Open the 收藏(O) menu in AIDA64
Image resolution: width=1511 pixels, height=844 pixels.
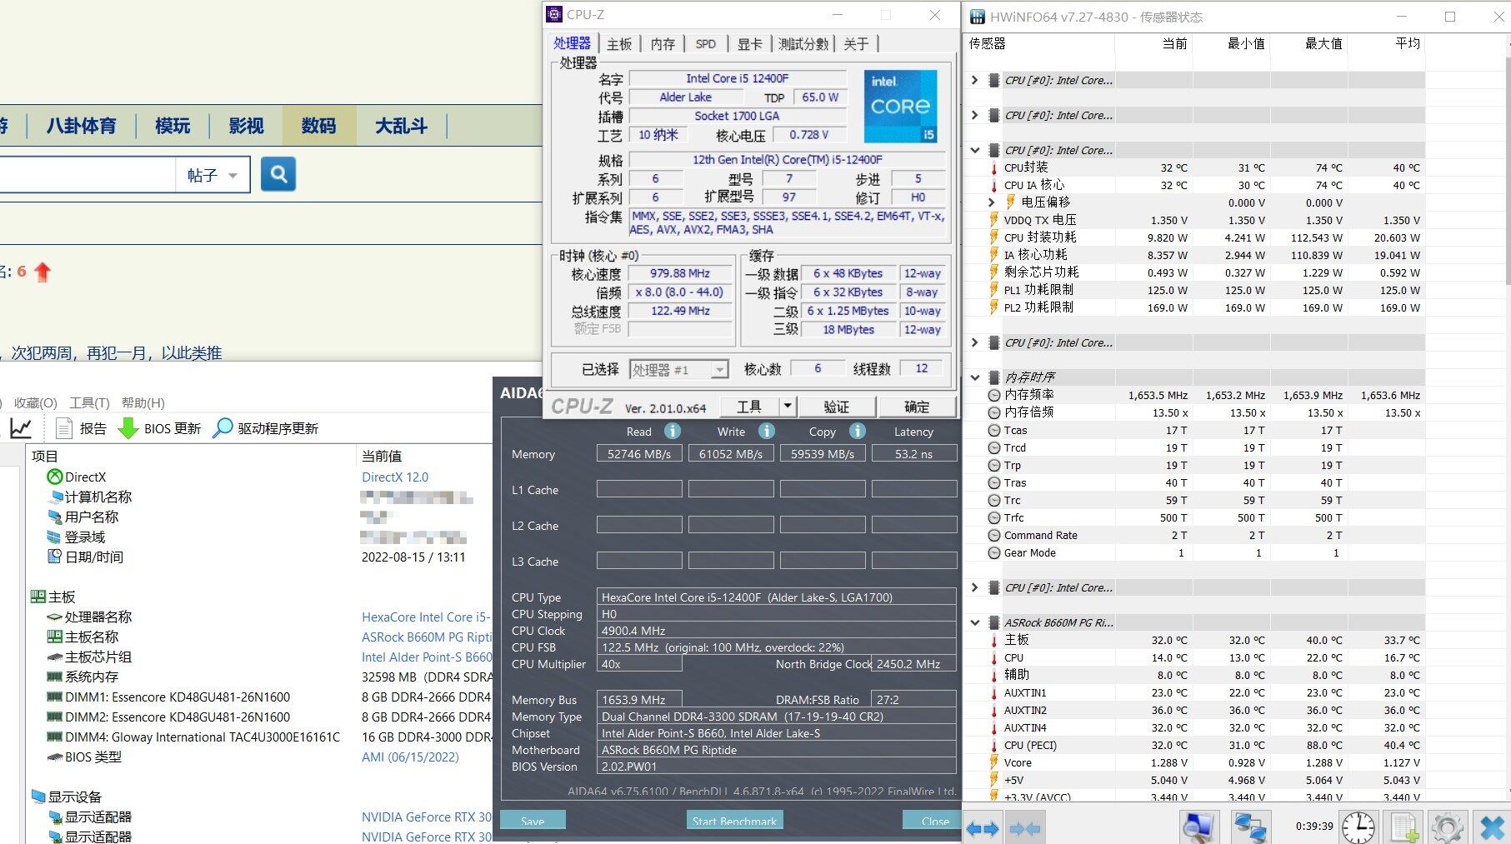click(36, 402)
